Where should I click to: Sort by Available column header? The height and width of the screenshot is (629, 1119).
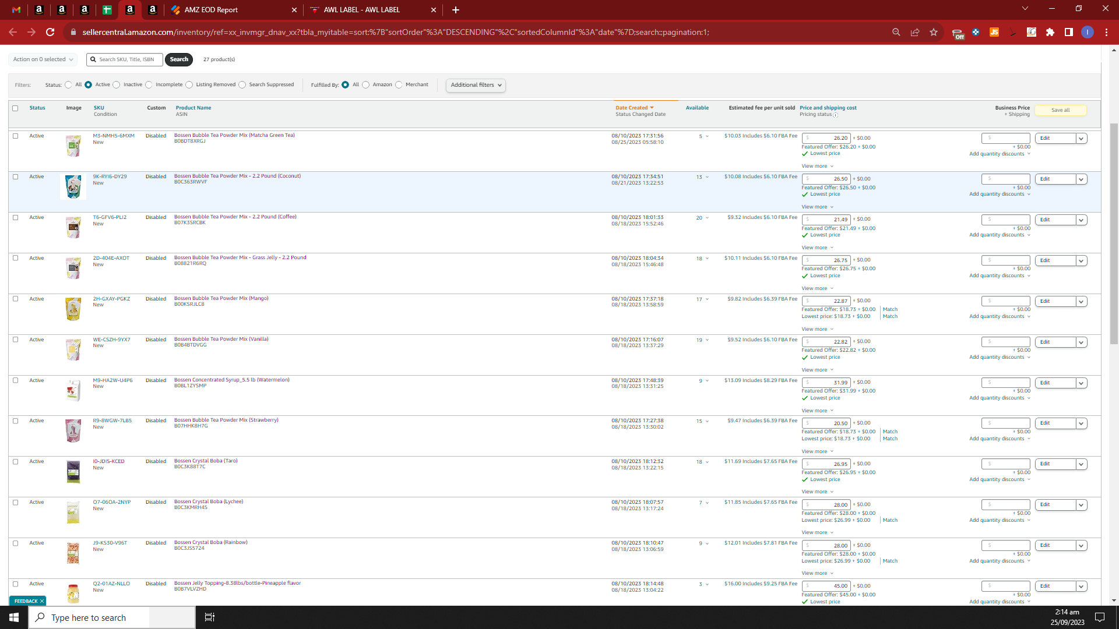tap(697, 108)
